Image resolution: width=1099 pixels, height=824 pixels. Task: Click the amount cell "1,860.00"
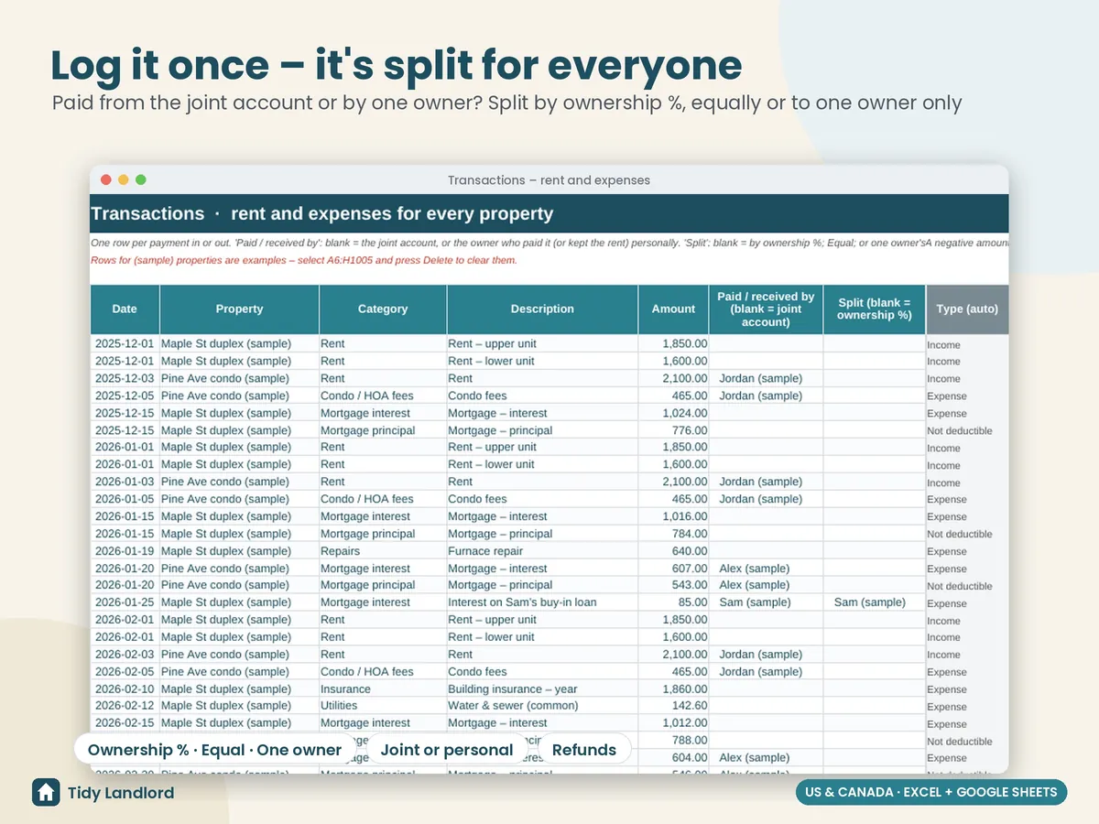pos(673,689)
